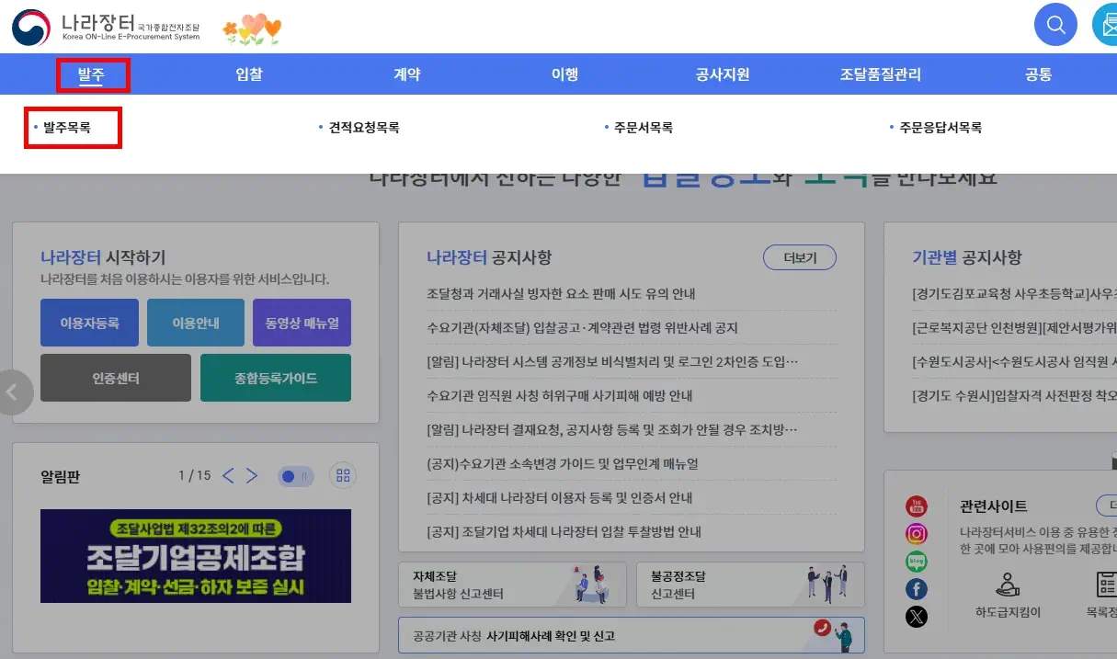
Task: Open the Instagram icon link
Action: click(917, 534)
